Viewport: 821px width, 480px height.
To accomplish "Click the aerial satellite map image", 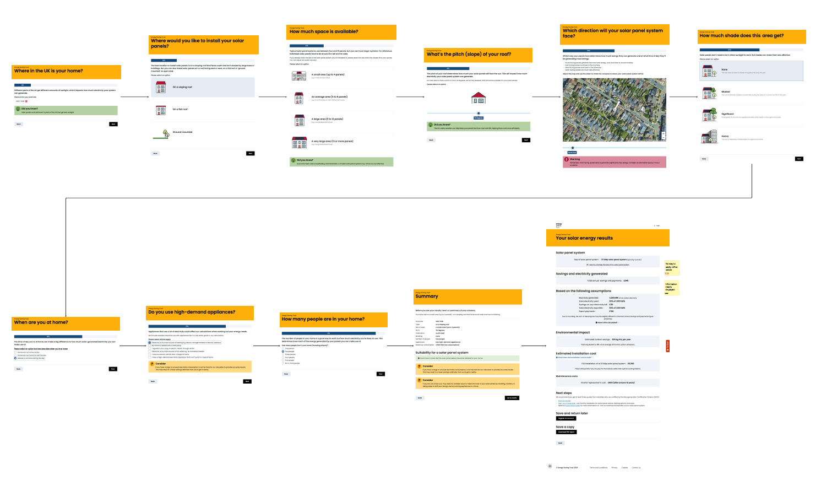I will click(x=615, y=110).
